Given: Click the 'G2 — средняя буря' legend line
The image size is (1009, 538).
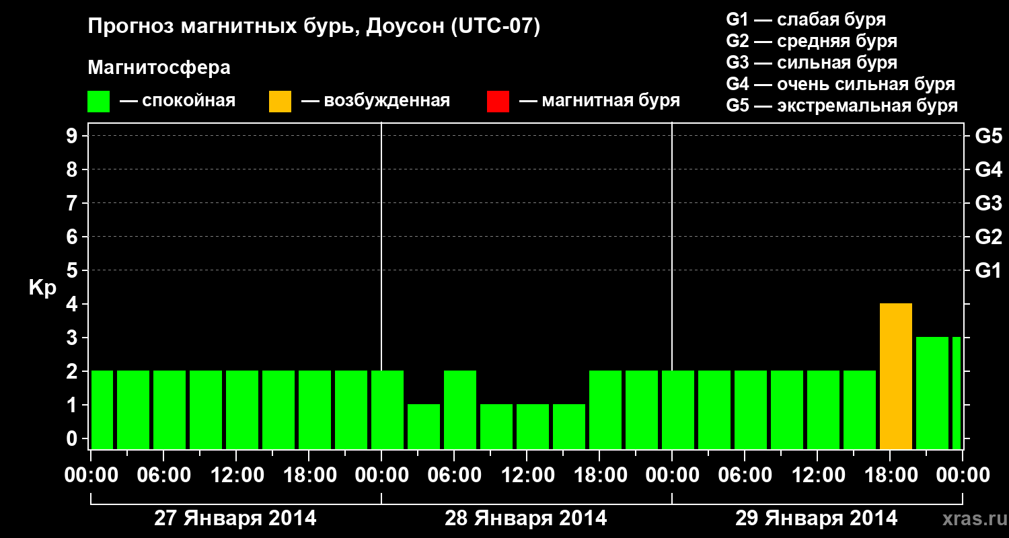Looking at the screenshot, I should pyautogui.click(x=811, y=41).
